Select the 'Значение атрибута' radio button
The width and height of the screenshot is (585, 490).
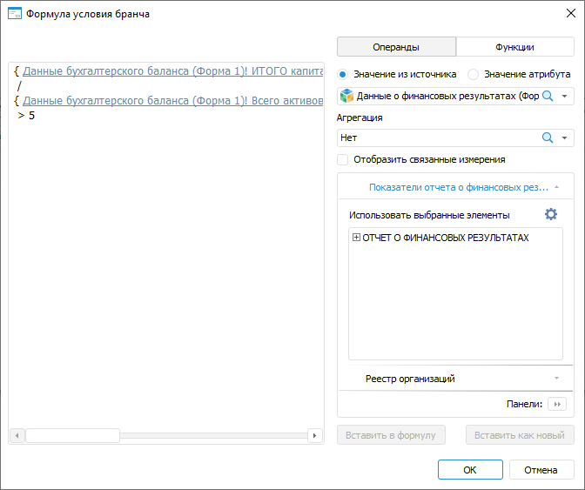point(474,74)
